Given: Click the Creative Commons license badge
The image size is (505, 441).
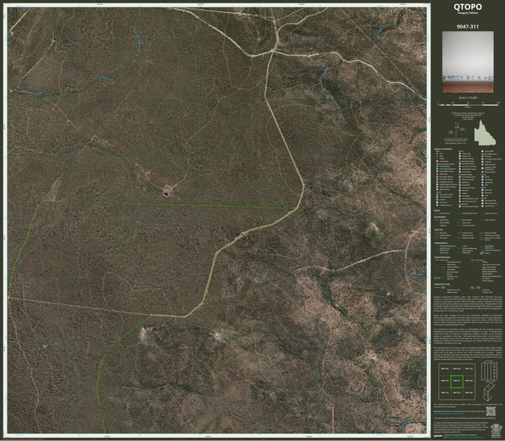Looking at the screenshot, I should pos(438,436).
